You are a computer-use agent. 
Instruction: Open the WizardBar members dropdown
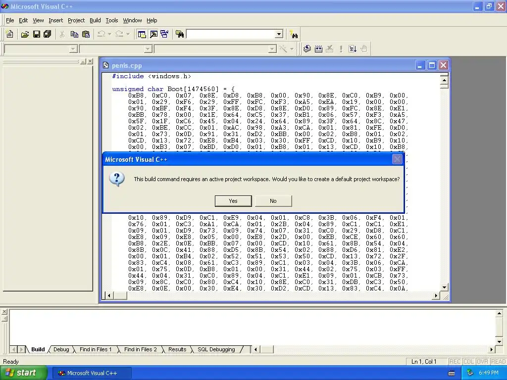point(272,49)
